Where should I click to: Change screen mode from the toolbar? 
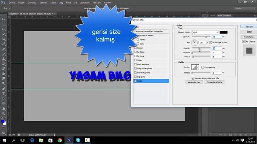4,133
